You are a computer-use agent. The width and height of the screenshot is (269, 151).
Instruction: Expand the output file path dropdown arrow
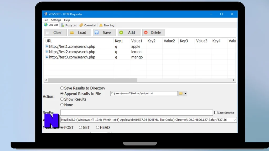click(185, 94)
